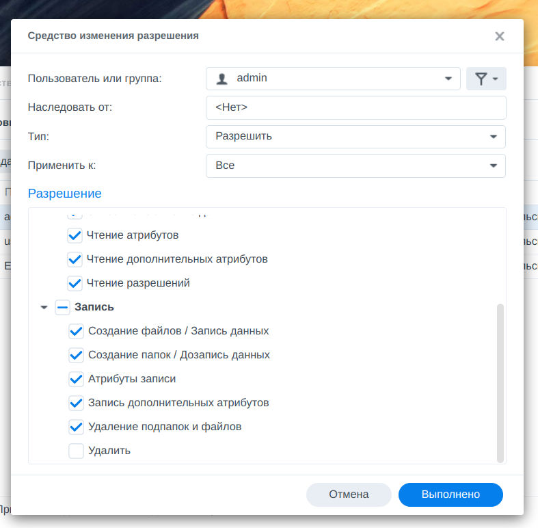Uncheck Создание папок / Дозапись данных

[76, 356]
